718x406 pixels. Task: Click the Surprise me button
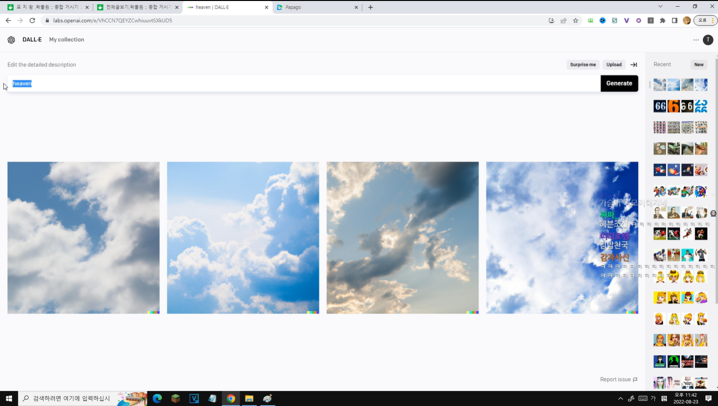pyautogui.click(x=583, y=65)
